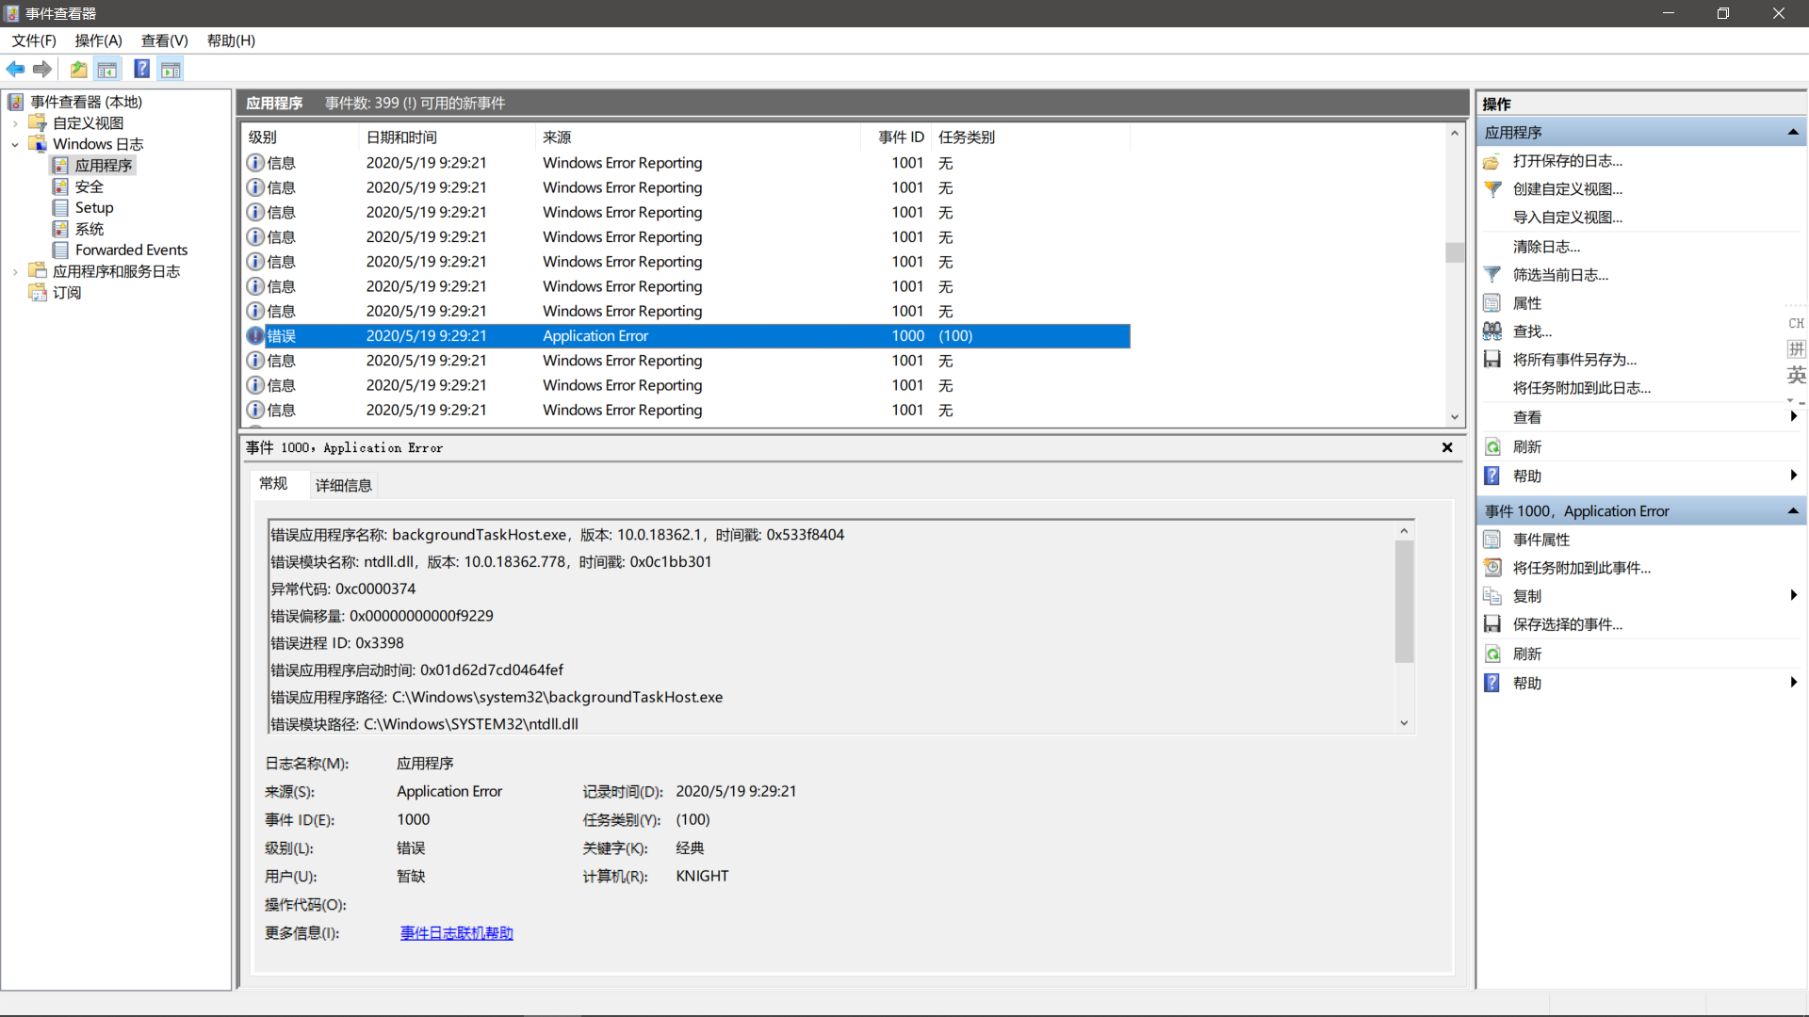Click the 刷新 refresh icon
The image size is (1809, 1017).
pos(1492,446)
